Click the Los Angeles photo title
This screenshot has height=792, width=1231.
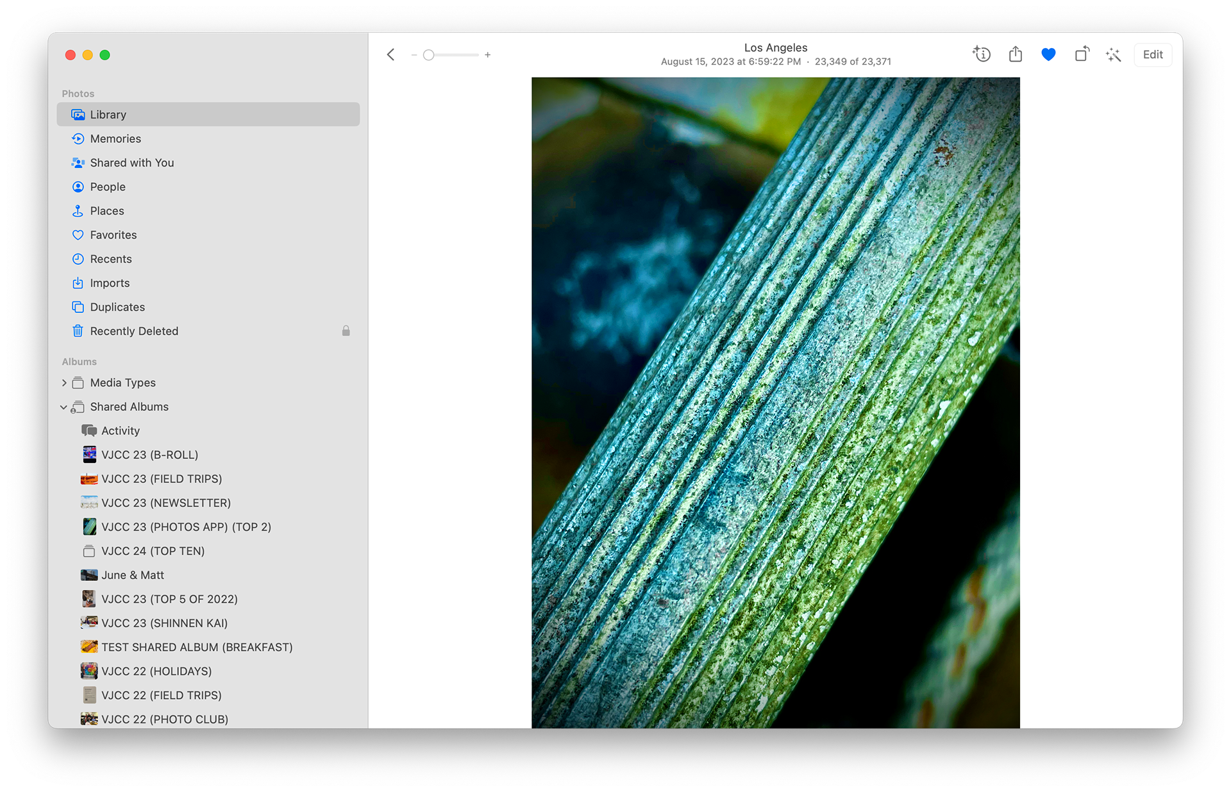coord(776,47)
